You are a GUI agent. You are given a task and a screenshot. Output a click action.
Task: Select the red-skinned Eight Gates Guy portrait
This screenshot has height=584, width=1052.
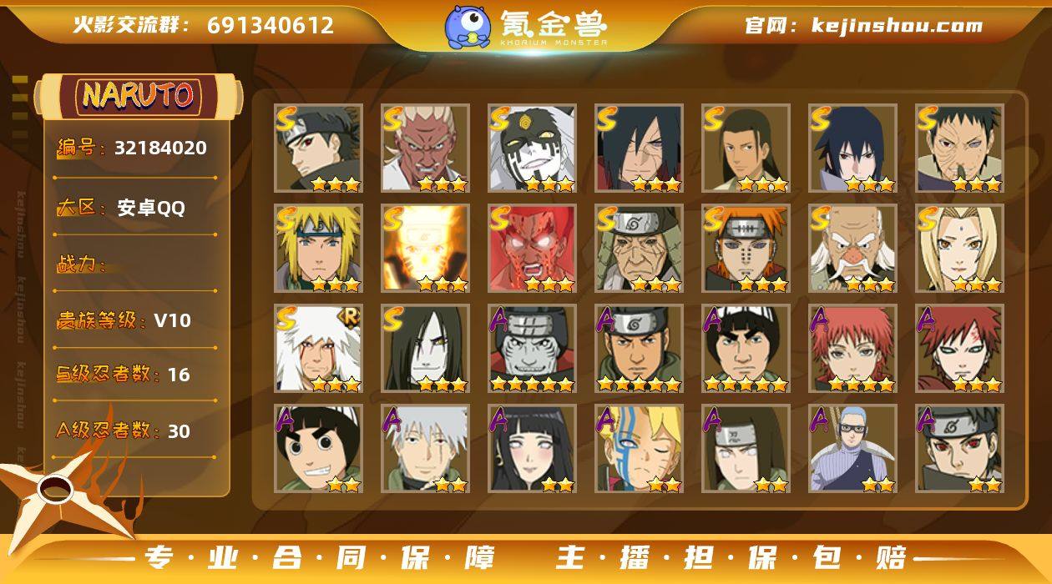point(533,249)
